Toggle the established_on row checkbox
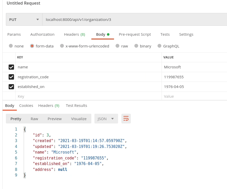The width and height of the screenshot is (227, 189). 11,87
